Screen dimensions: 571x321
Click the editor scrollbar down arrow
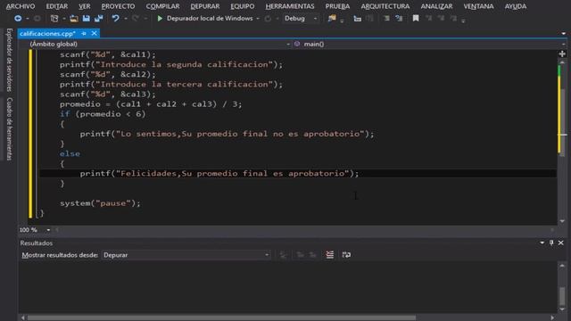[x=562, y=221]
